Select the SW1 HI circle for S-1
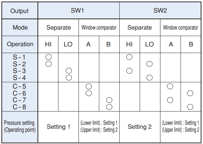Image resolution: width=203 pixels, height=144 pixels. click(48, 57)
